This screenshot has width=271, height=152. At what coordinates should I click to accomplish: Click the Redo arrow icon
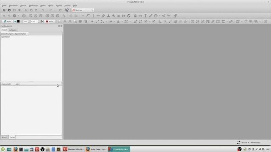(51, 10)
